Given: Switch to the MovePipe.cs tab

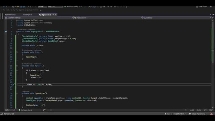Looking at the screenshot, I should pos(27,15).
